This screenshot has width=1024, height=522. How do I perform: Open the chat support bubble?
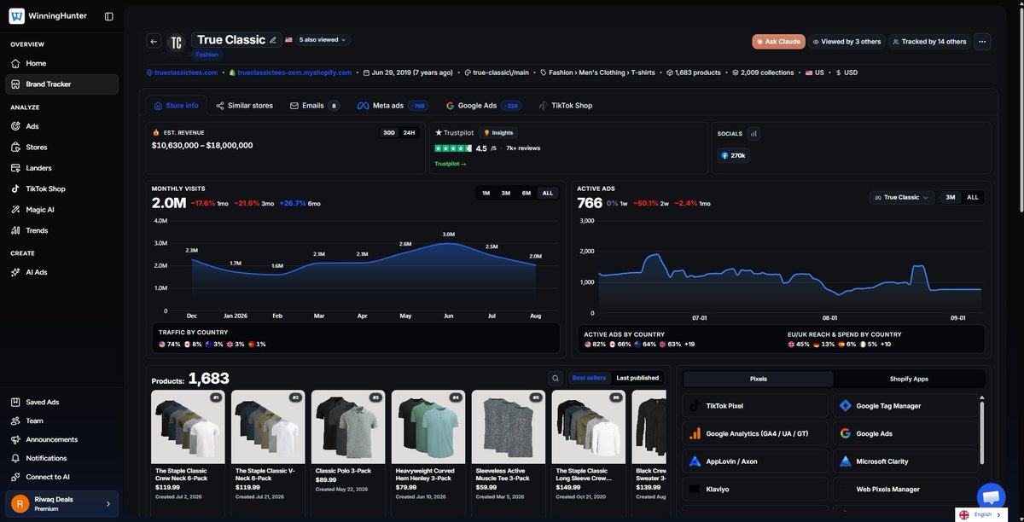click(x=991, y=496)
